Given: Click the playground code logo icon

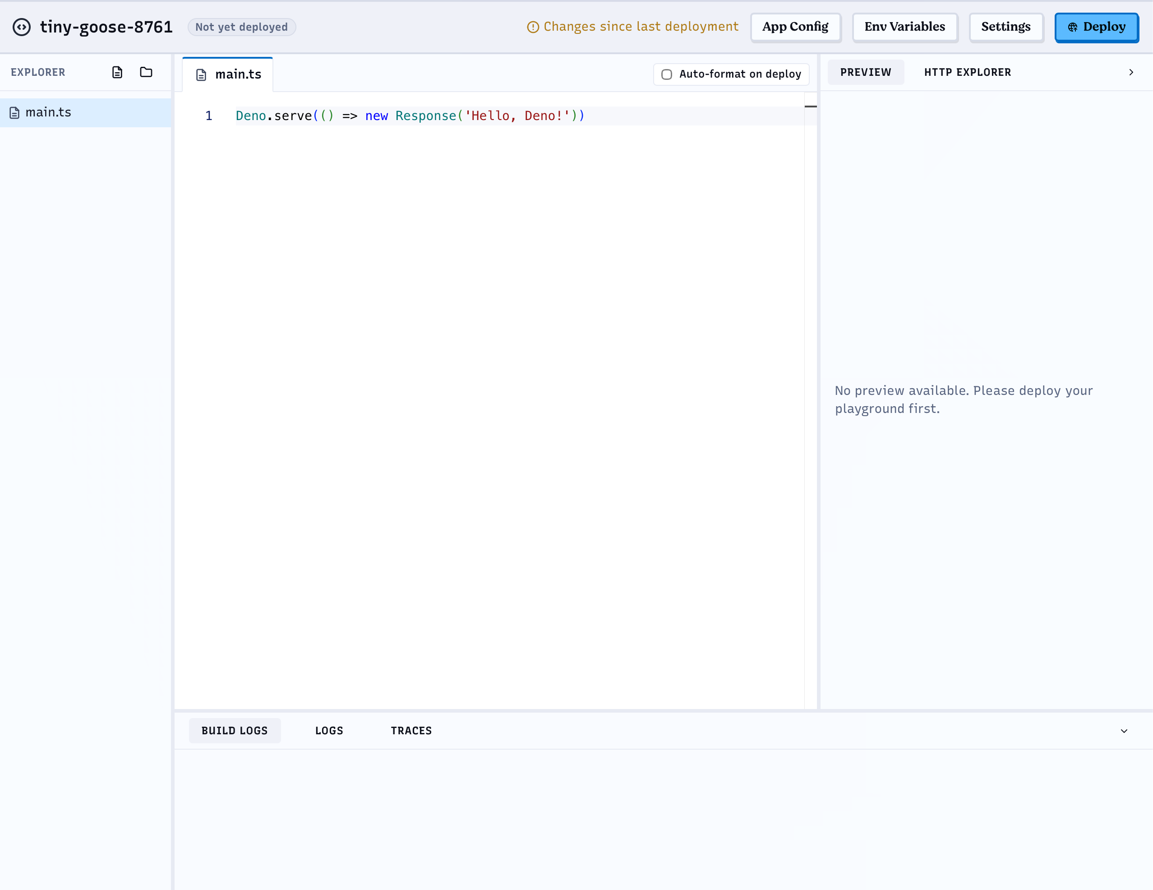Looking at the screenshot, I should [x=22, y=27].
